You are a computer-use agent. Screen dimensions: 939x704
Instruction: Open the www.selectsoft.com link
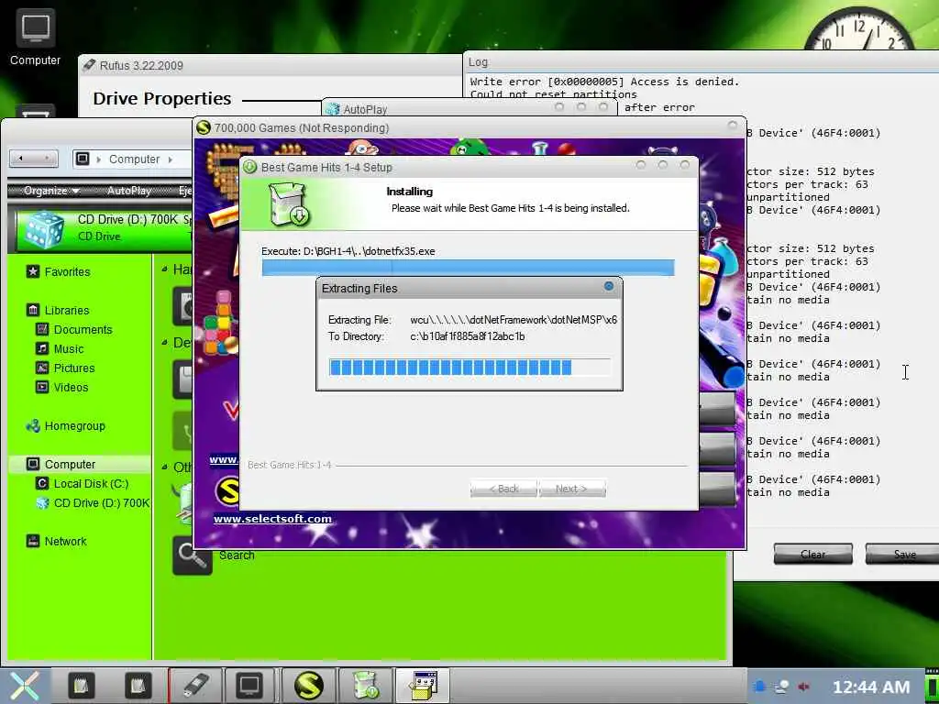[272, 519]
